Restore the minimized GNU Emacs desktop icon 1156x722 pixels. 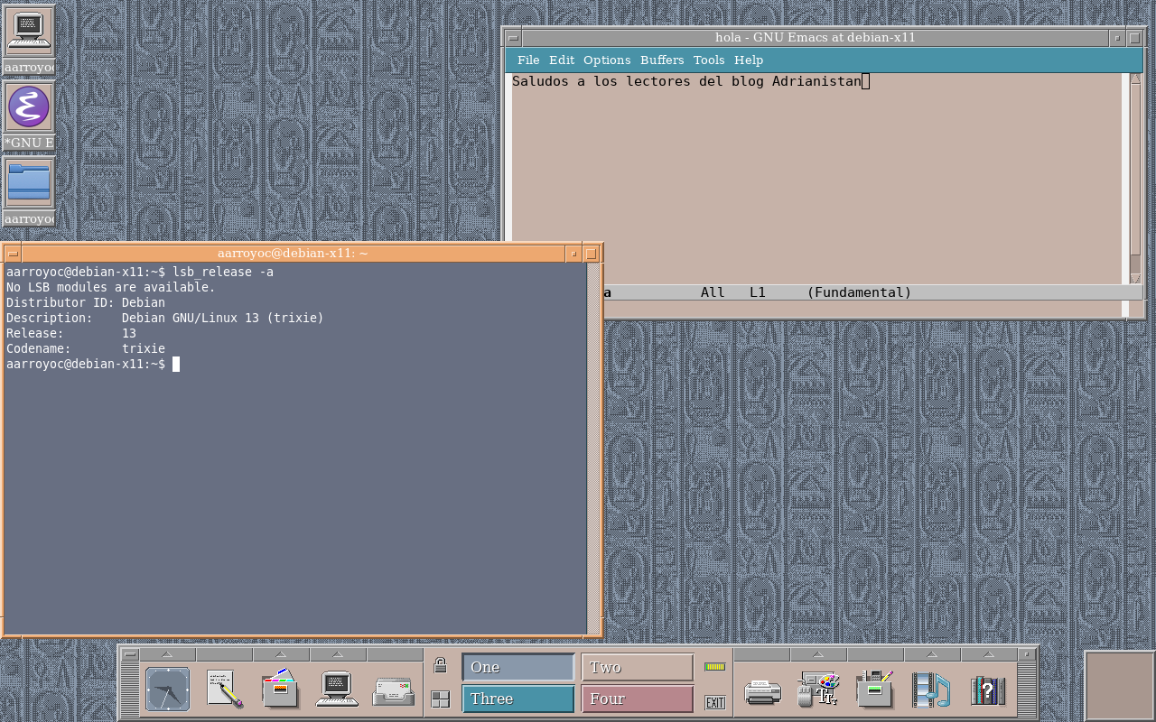click(29, 108)
